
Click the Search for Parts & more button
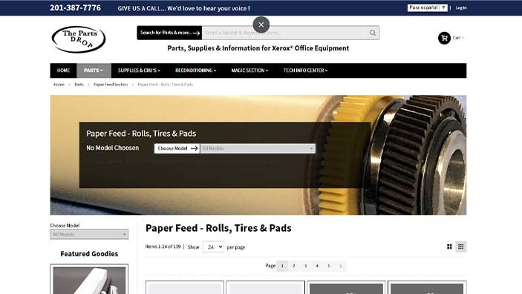169,33
